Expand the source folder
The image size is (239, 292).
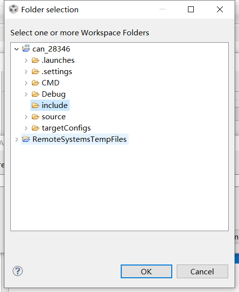click(26, 117)
